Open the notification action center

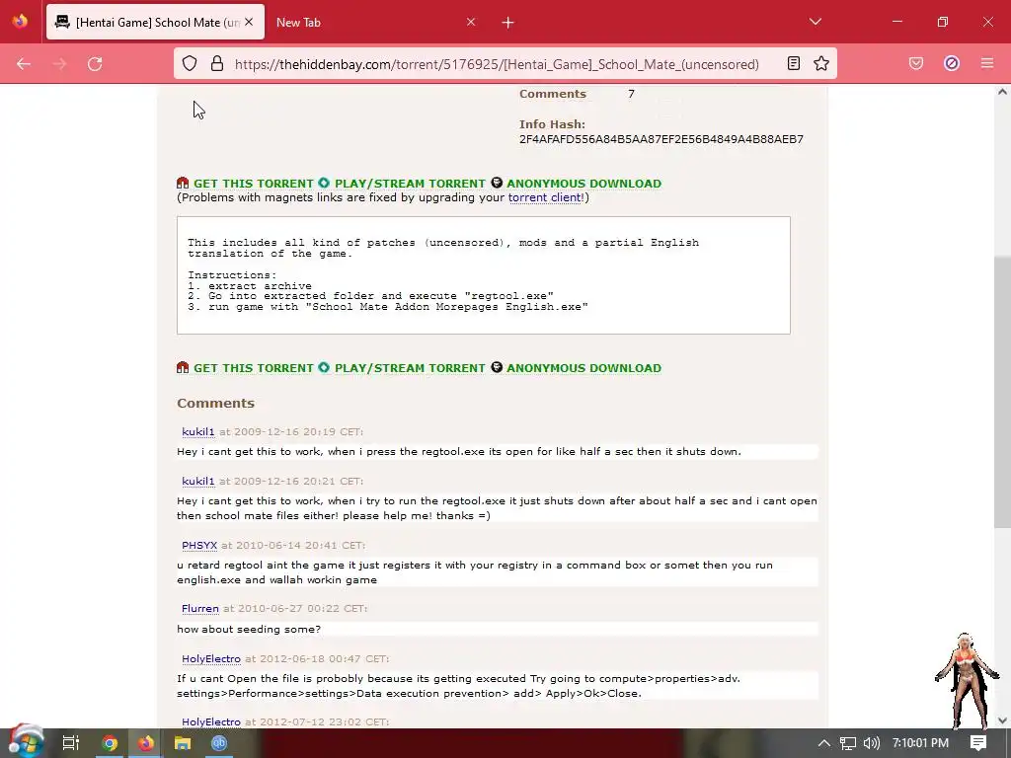click(x=978, y=743)
